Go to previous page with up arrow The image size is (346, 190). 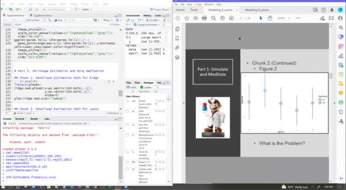pos(223,18)
